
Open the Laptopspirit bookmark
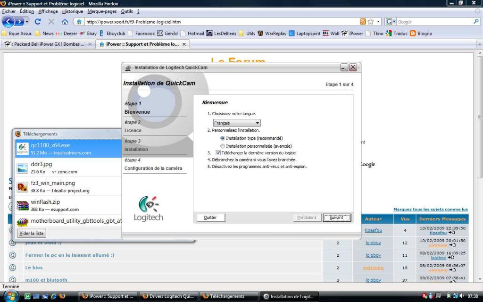[x=305, y=34]
